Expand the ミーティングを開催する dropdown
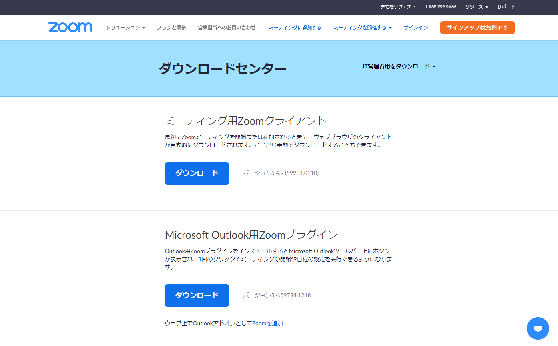 click(362, 28)
